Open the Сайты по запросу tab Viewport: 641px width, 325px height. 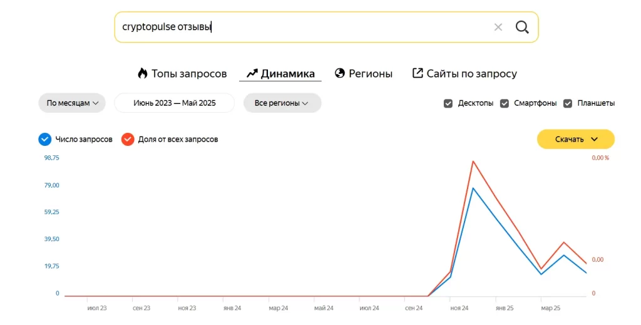coord(464,74)
